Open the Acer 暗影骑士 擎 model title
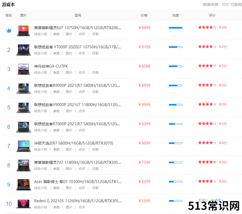Screen dimensions: 242x214 pos(78,182)
